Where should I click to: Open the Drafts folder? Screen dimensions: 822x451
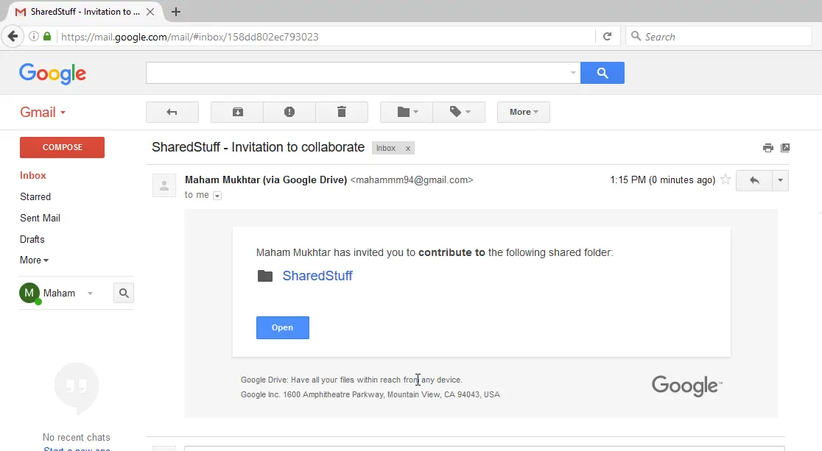click(x=32, y=239)
